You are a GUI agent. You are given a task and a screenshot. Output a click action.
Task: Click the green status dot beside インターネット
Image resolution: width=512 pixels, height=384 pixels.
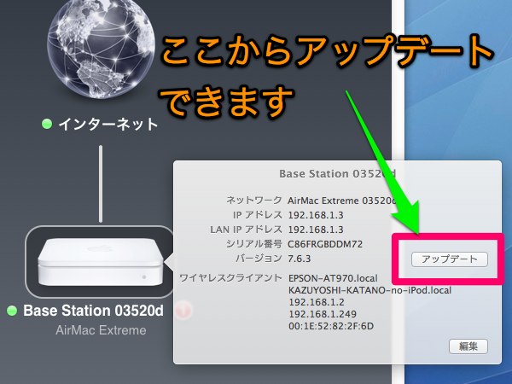pyautogui.click(x=47, y=124)
